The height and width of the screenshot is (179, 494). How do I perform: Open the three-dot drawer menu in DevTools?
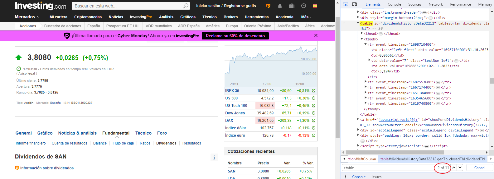click(x=346, y=177)
